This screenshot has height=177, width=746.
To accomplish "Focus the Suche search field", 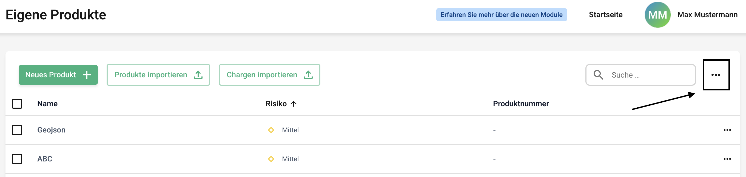I will (649, 75).
